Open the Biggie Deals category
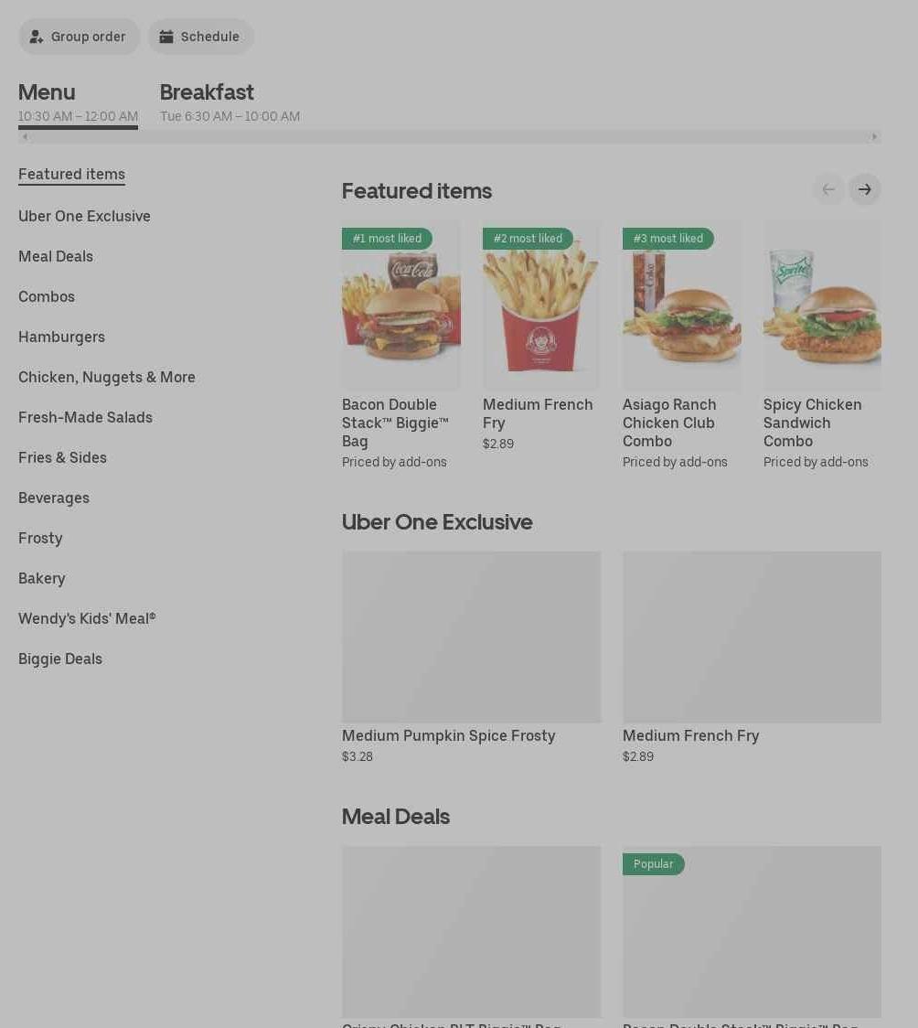918x1028 pixels. click(x=60, y=659)
